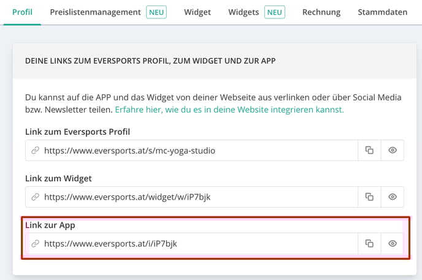Click the 'DEINE LINKS ZUM EVERSPORTS PROFIL' heading
Screen dimensions: 422x280
(150, 61)
